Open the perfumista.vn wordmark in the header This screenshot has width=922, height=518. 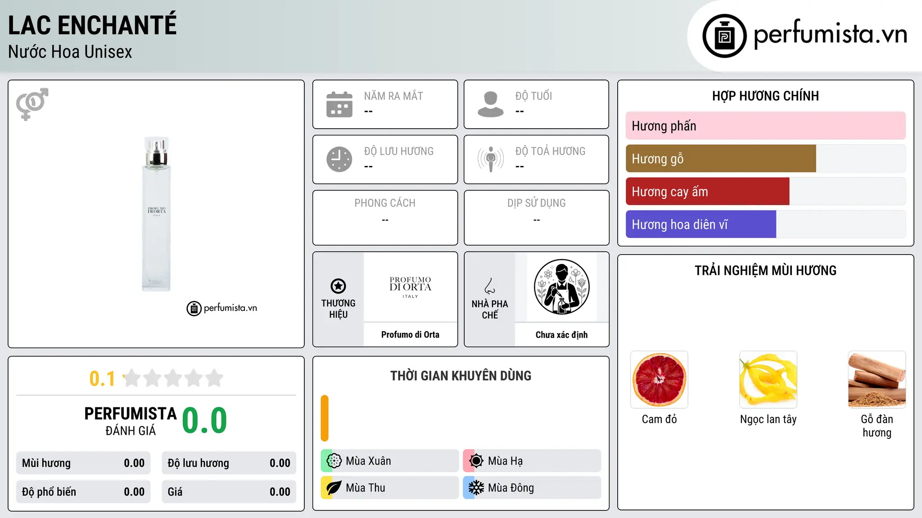[831, 34]
